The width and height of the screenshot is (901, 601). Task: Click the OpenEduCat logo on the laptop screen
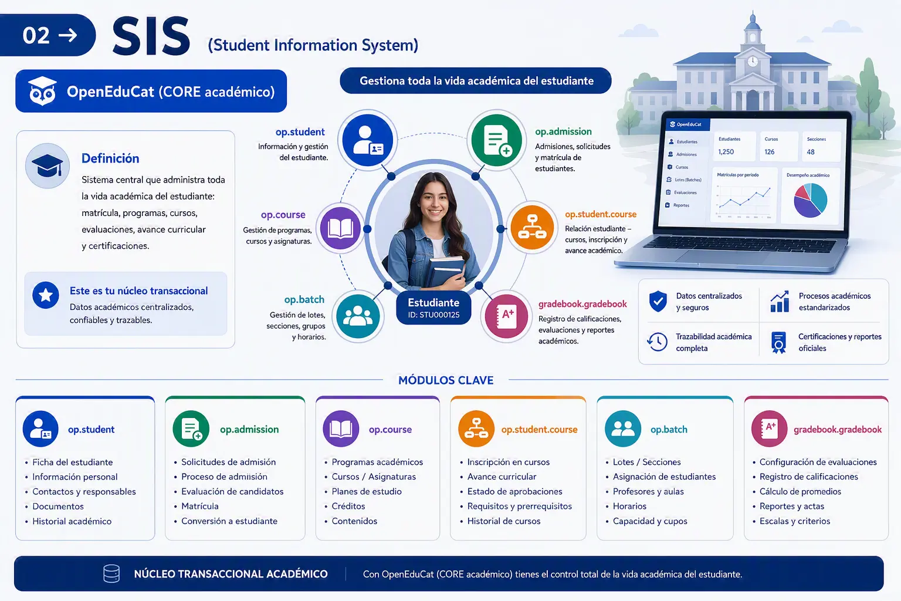pyautogui.click(x=686, y=124)
